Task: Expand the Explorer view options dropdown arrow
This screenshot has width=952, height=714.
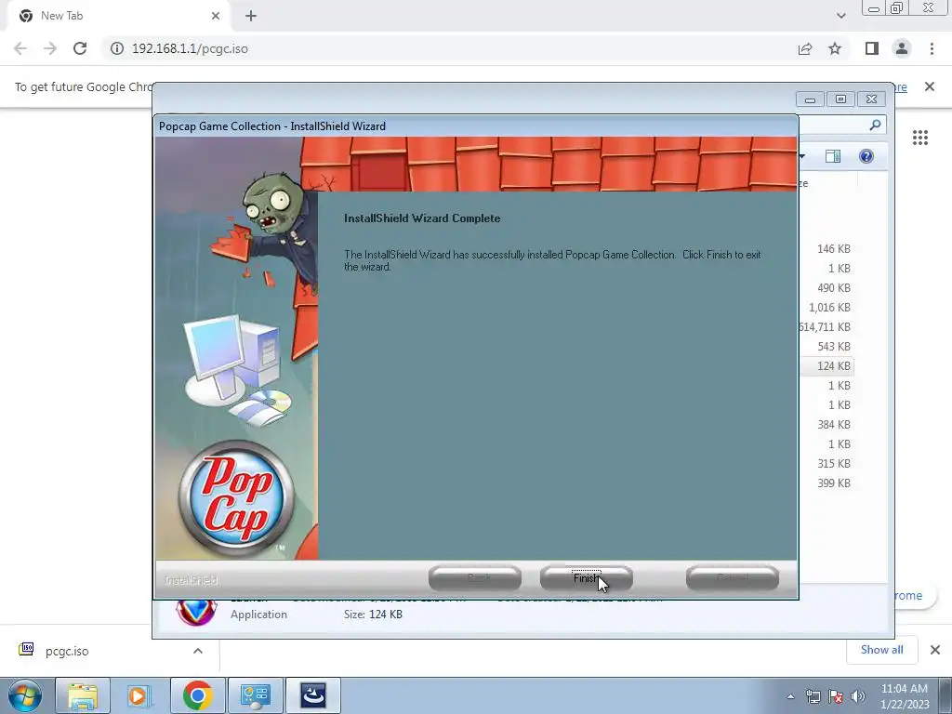Action: [802, 156]
